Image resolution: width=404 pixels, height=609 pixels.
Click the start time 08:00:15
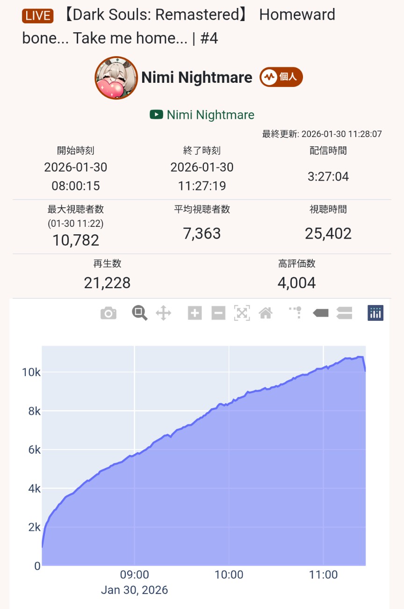pos(76,186)
